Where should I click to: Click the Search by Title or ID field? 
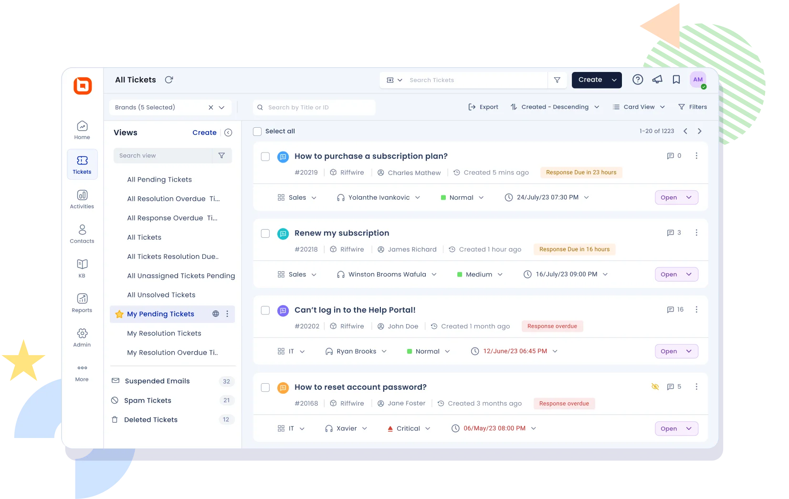coord(314,107)
